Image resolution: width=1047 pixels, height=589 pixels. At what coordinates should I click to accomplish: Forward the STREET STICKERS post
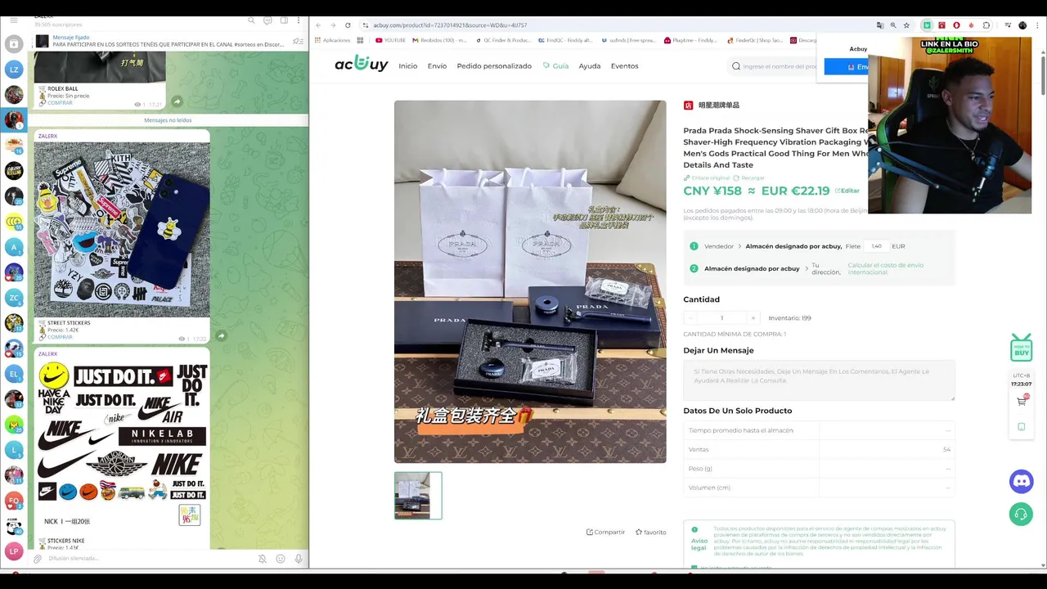click(x=221, y=335)
